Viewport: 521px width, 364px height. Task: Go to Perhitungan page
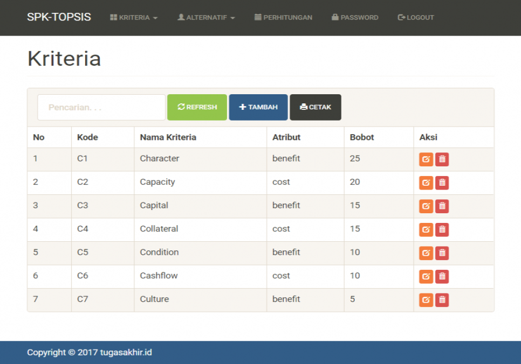[x=283, y=18]
